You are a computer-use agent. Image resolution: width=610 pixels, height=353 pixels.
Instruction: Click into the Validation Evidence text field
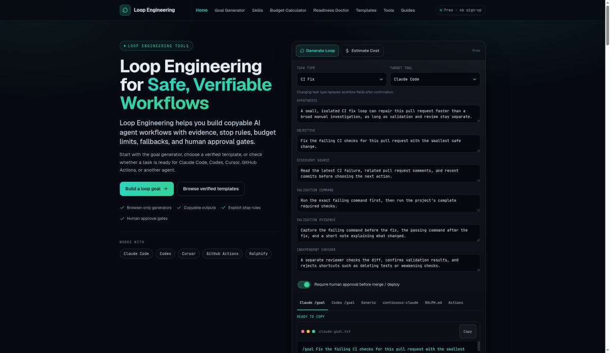click(388, 233)
